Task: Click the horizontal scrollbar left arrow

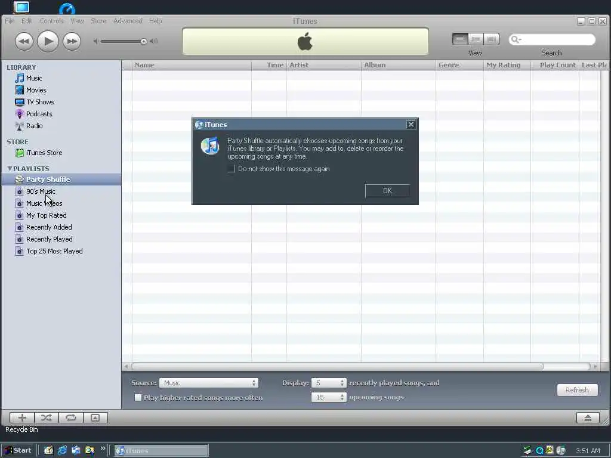Action: [x=126, y=367]
